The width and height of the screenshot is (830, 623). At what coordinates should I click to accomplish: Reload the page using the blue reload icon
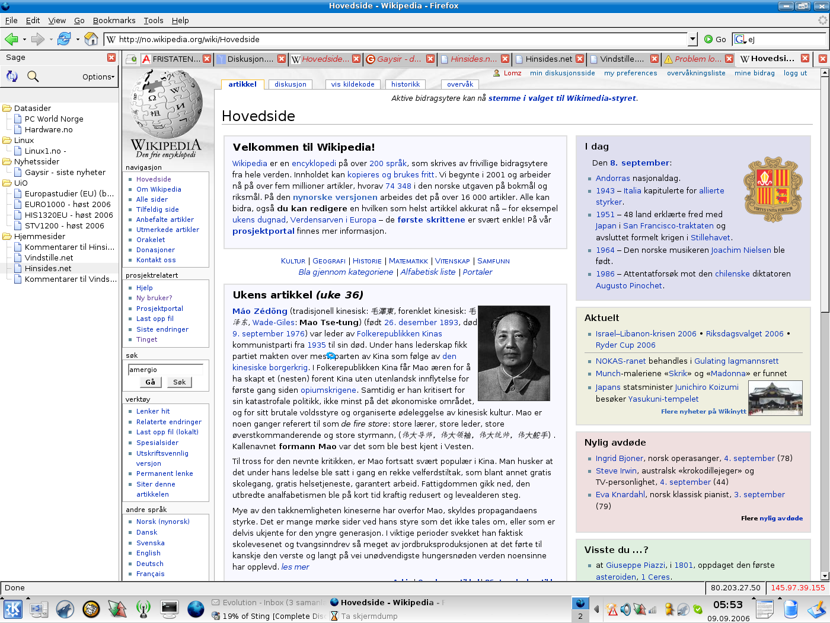[x=64, y=39]
